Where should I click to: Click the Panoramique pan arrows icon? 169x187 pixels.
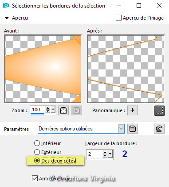(133, 110)
